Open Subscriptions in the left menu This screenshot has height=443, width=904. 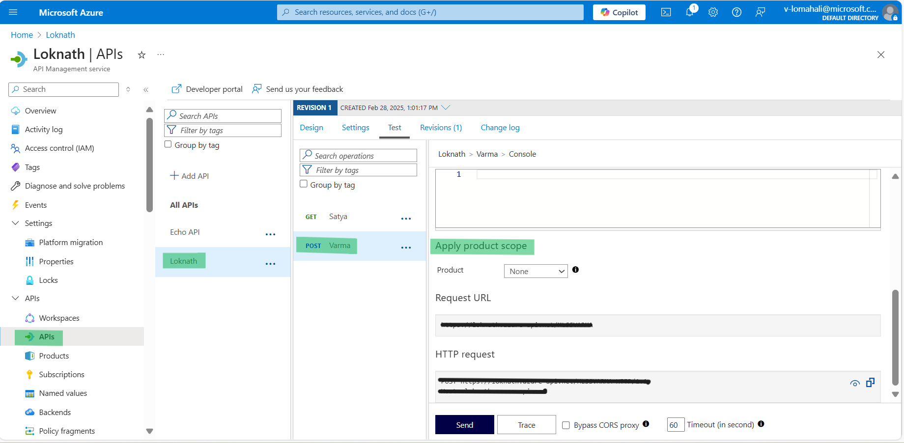pyautogui.click(x=61, y=375)
